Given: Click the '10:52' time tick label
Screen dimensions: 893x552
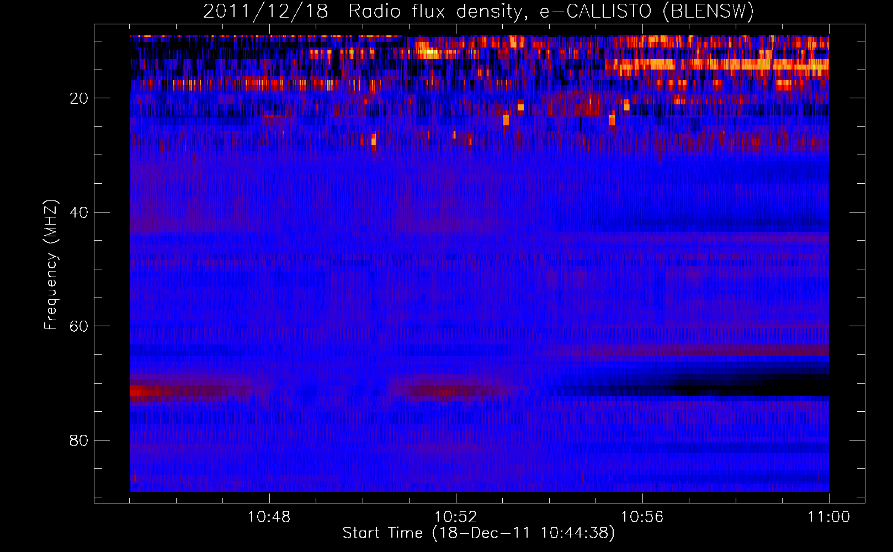Looking at the screenshot, I should [x=456, y=517].
